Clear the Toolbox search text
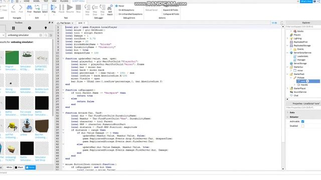The image size is (321, 180). [41, 35]
